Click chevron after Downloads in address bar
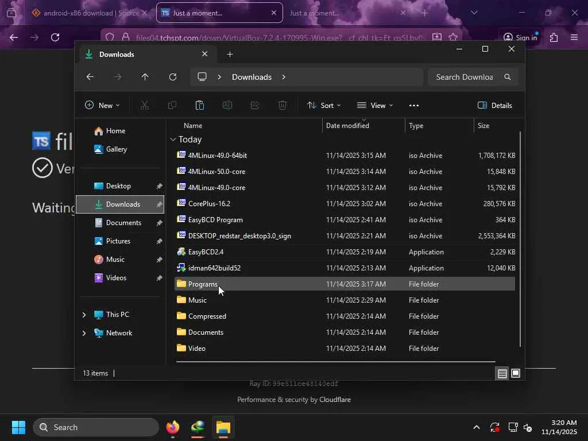The height and width of the screenshot is (441, 588). tap(284, 77)
